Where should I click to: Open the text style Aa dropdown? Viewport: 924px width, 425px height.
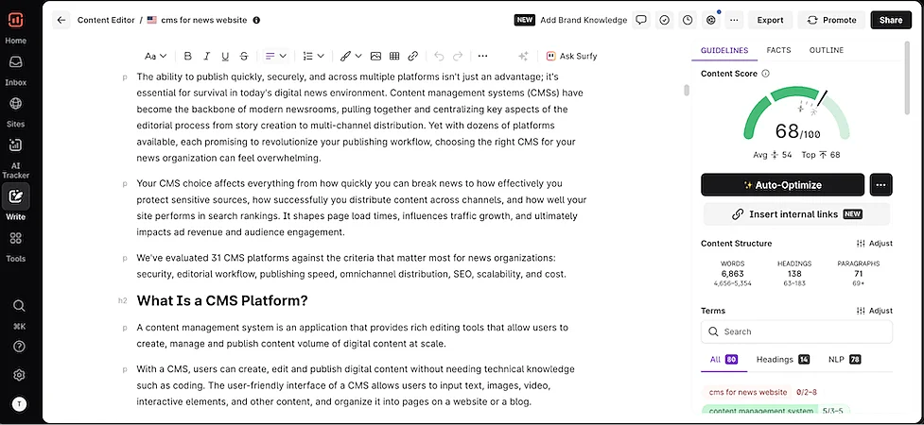click(x=156, y=56)
